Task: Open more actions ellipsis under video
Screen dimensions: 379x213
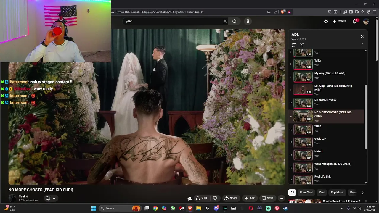Action: 282,198
